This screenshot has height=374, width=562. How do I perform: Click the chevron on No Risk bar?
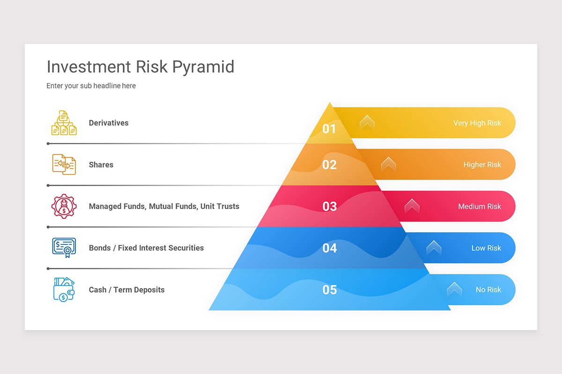pos(454,289)
